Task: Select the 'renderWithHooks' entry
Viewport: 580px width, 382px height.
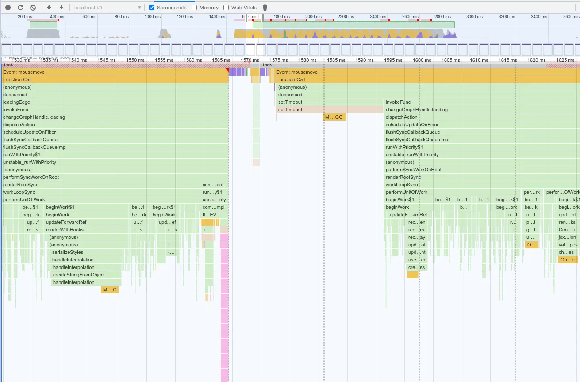Action: coord(87,230)
